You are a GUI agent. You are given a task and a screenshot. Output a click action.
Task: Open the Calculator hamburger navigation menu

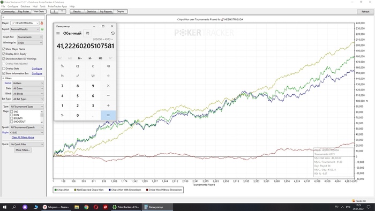pos(58,33)
